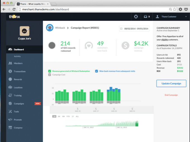Click the Update Campaign button
This screenshot has height=142, width=190.
171,83
